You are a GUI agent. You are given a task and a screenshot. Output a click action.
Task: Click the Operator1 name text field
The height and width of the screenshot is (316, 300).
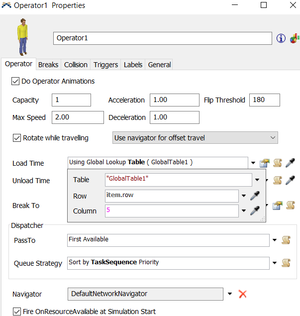click(x=162, y=38)
